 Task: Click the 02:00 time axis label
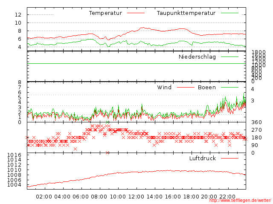point(44,197)
